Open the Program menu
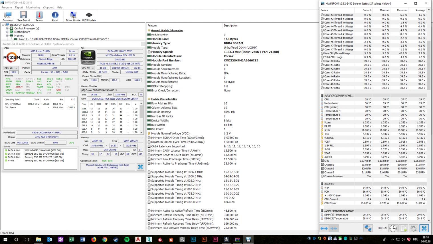Screen dimensions: 433x244 click(7, 7)
